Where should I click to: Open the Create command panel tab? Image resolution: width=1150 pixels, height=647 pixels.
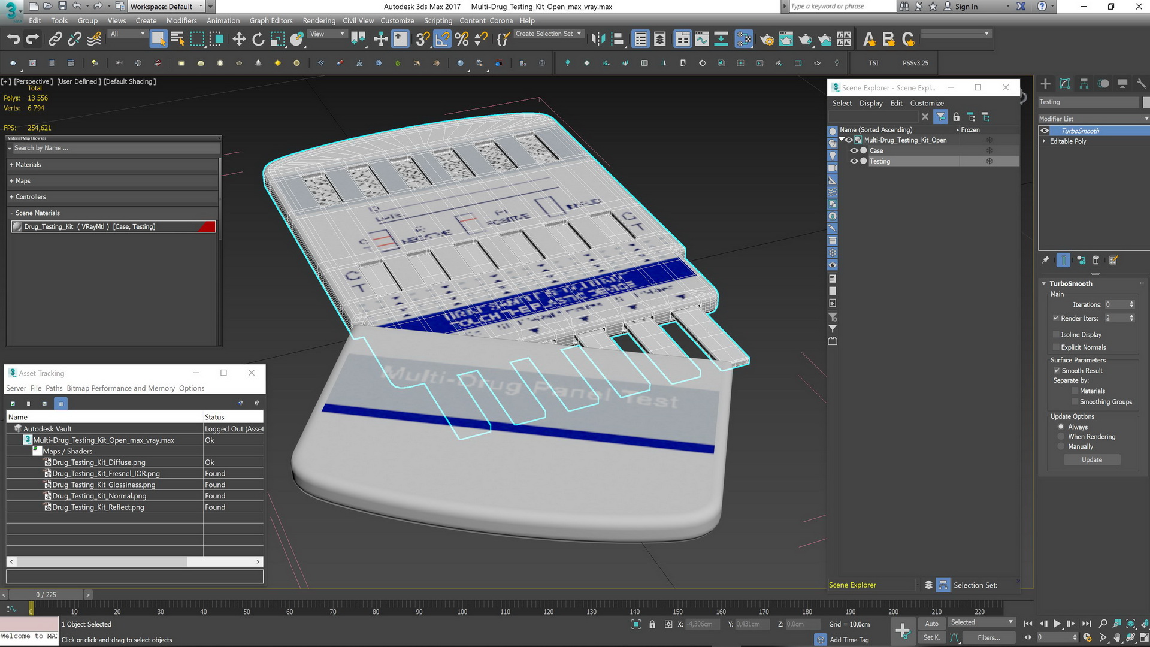(x=1045, y=84)
